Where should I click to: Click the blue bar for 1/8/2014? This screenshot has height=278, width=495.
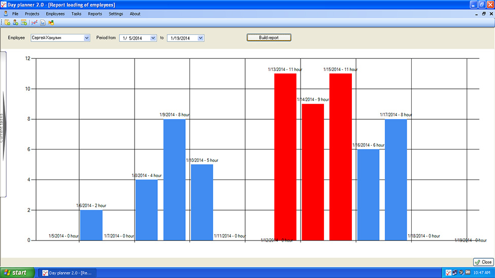click(x=147, y=210)
